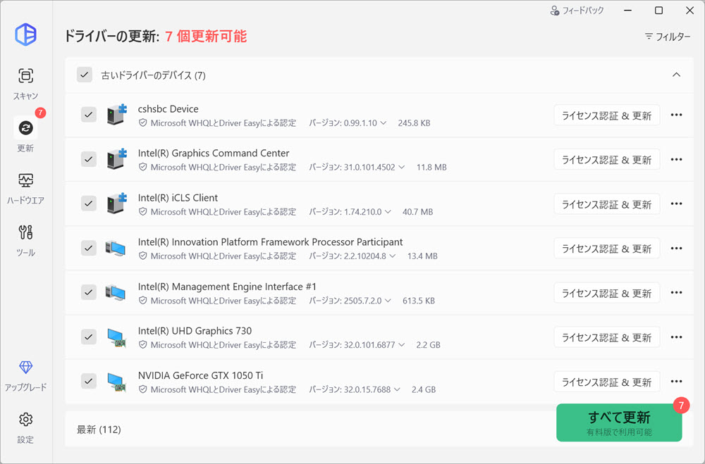Open the three-dot menu for Intel iCLS Client

[x=676, y=204]
